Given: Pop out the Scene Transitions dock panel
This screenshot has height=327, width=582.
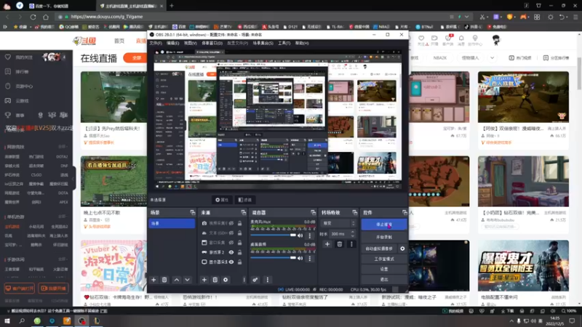Looking at the screenshot, I should point(354,212).
